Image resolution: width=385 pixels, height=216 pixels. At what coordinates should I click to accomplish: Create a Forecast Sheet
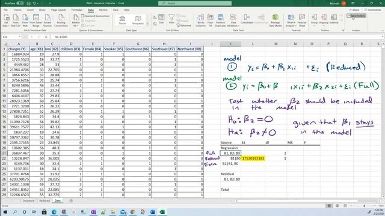(x=302, y=20)
